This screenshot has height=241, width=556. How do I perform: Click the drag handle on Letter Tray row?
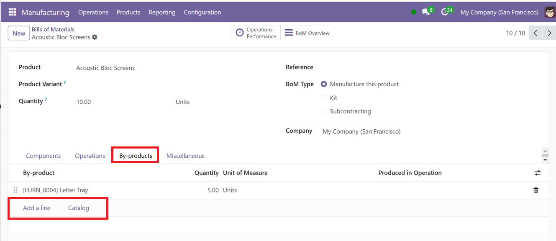[x=15, y=190]
